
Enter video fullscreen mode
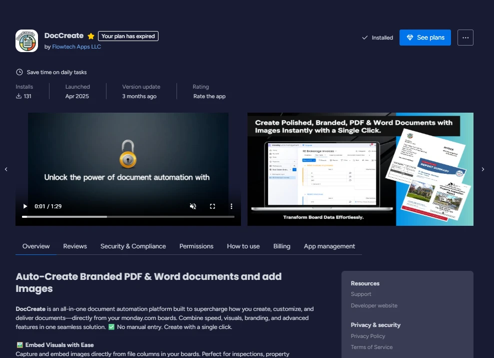click(212, 206)
